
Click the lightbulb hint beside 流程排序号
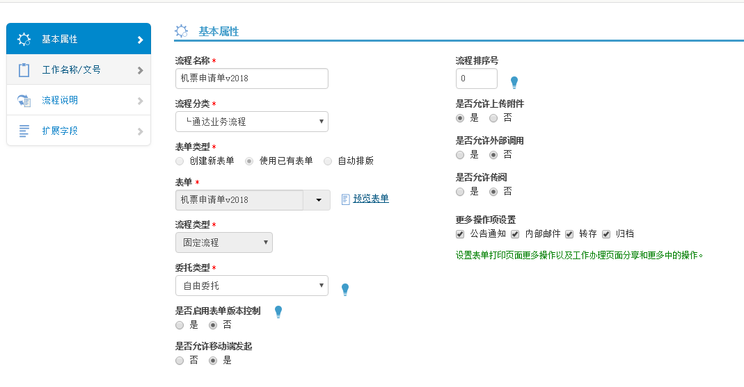[x=514, y=83]
